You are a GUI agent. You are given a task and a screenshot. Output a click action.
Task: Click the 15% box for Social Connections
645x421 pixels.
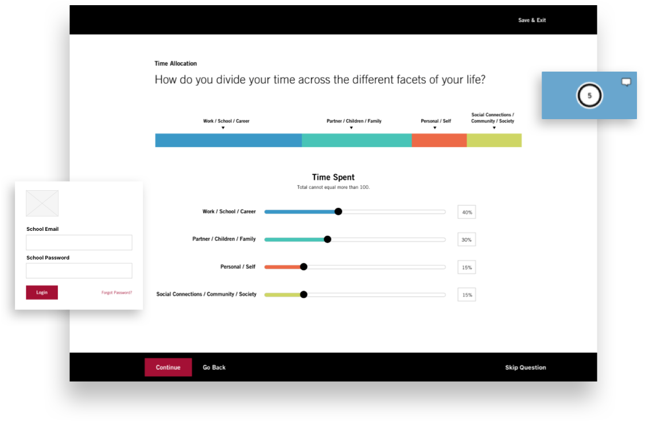coord(467,294)
